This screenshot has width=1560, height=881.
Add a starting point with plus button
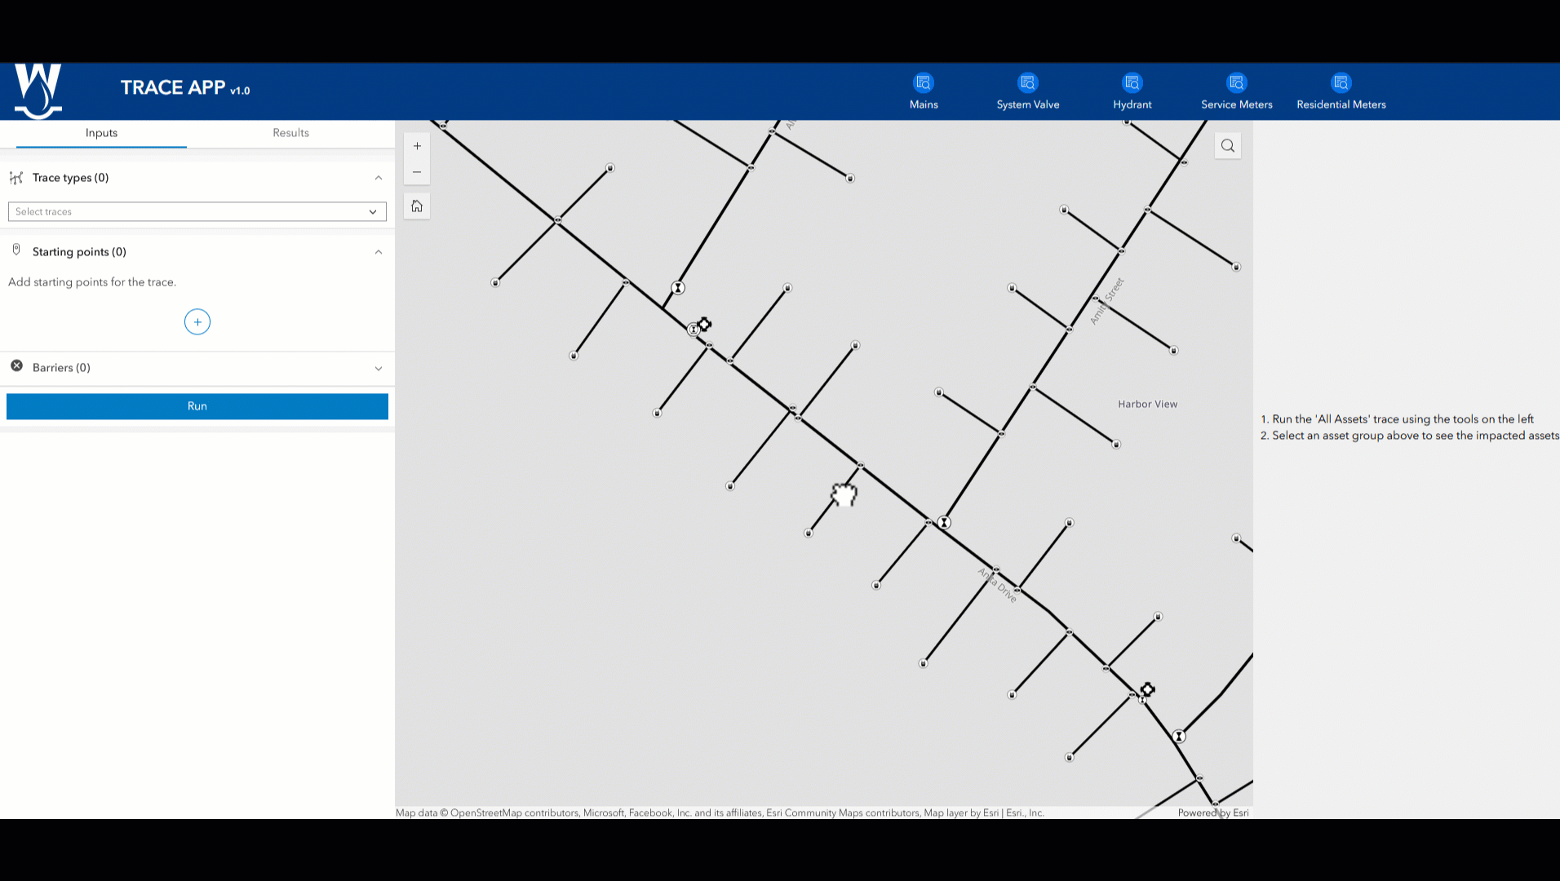click(197, 322)
